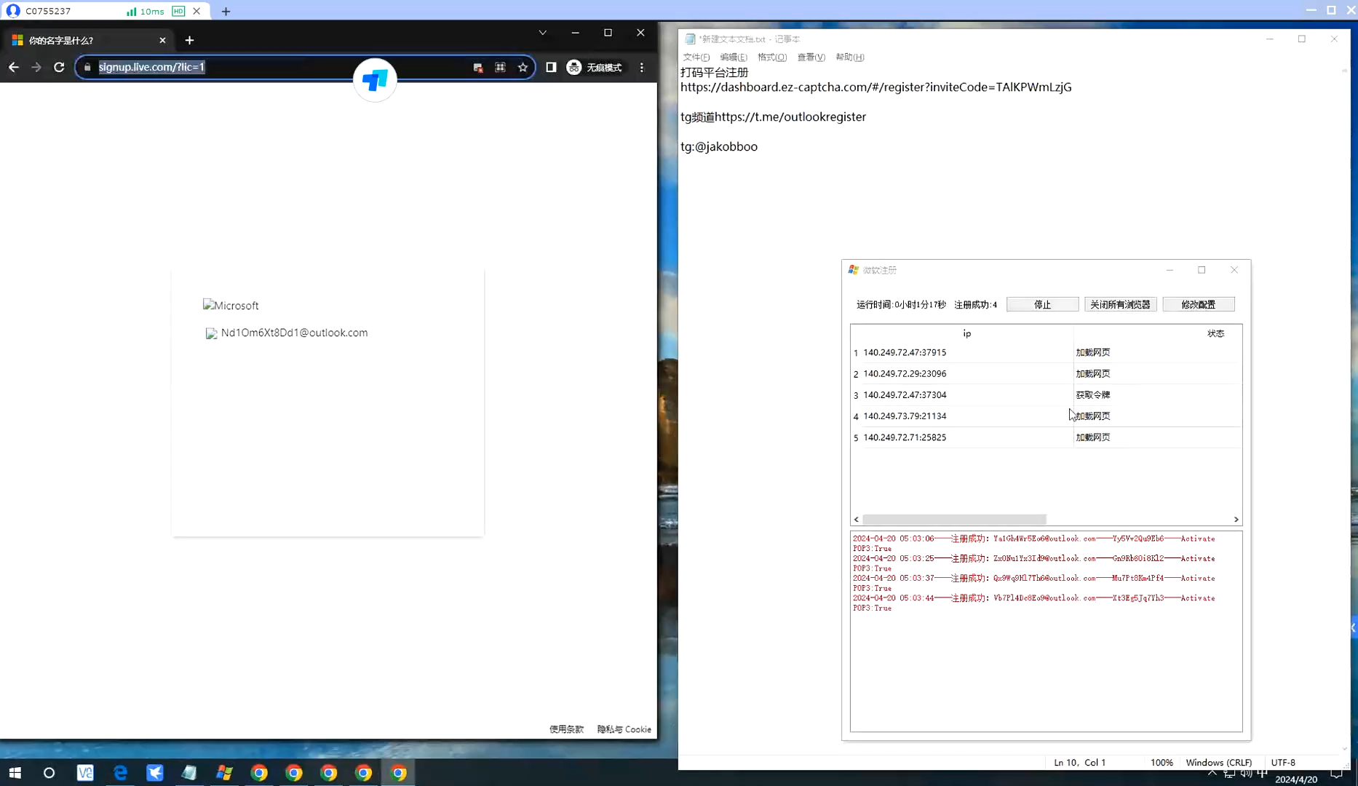Open the Notepad 帮助(H) menu
Viewport: 1358px width, 786px height.
point(849,57)
